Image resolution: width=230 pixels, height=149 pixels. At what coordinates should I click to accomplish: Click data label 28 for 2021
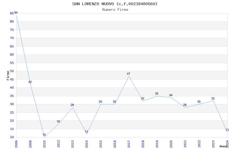point(185,105)
